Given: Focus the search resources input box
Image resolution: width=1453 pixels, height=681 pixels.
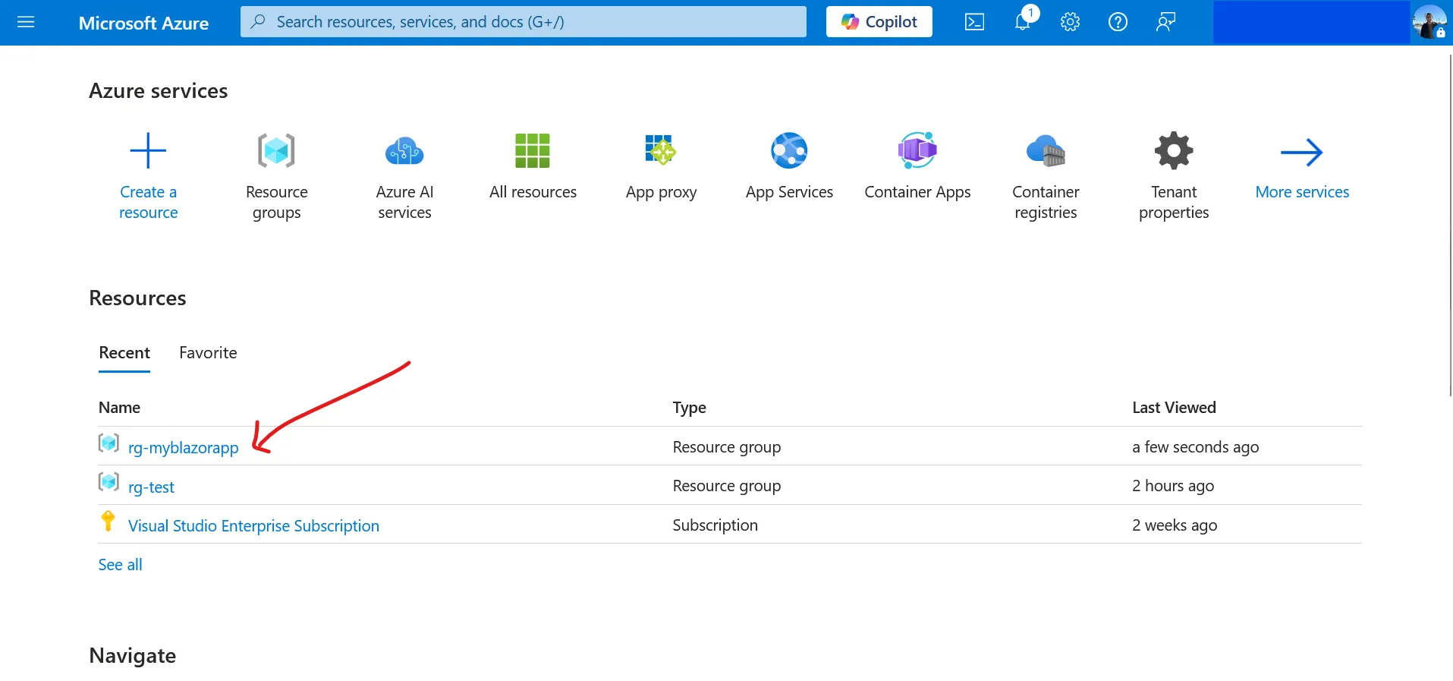Looking at the screenshot, I should coord(524,22).
